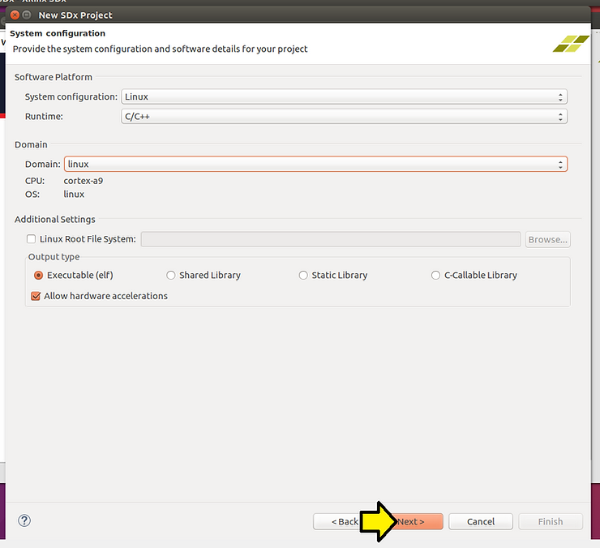Click the Browse... button
Viewport: 600px width, 548px height.
pos(548,239)
